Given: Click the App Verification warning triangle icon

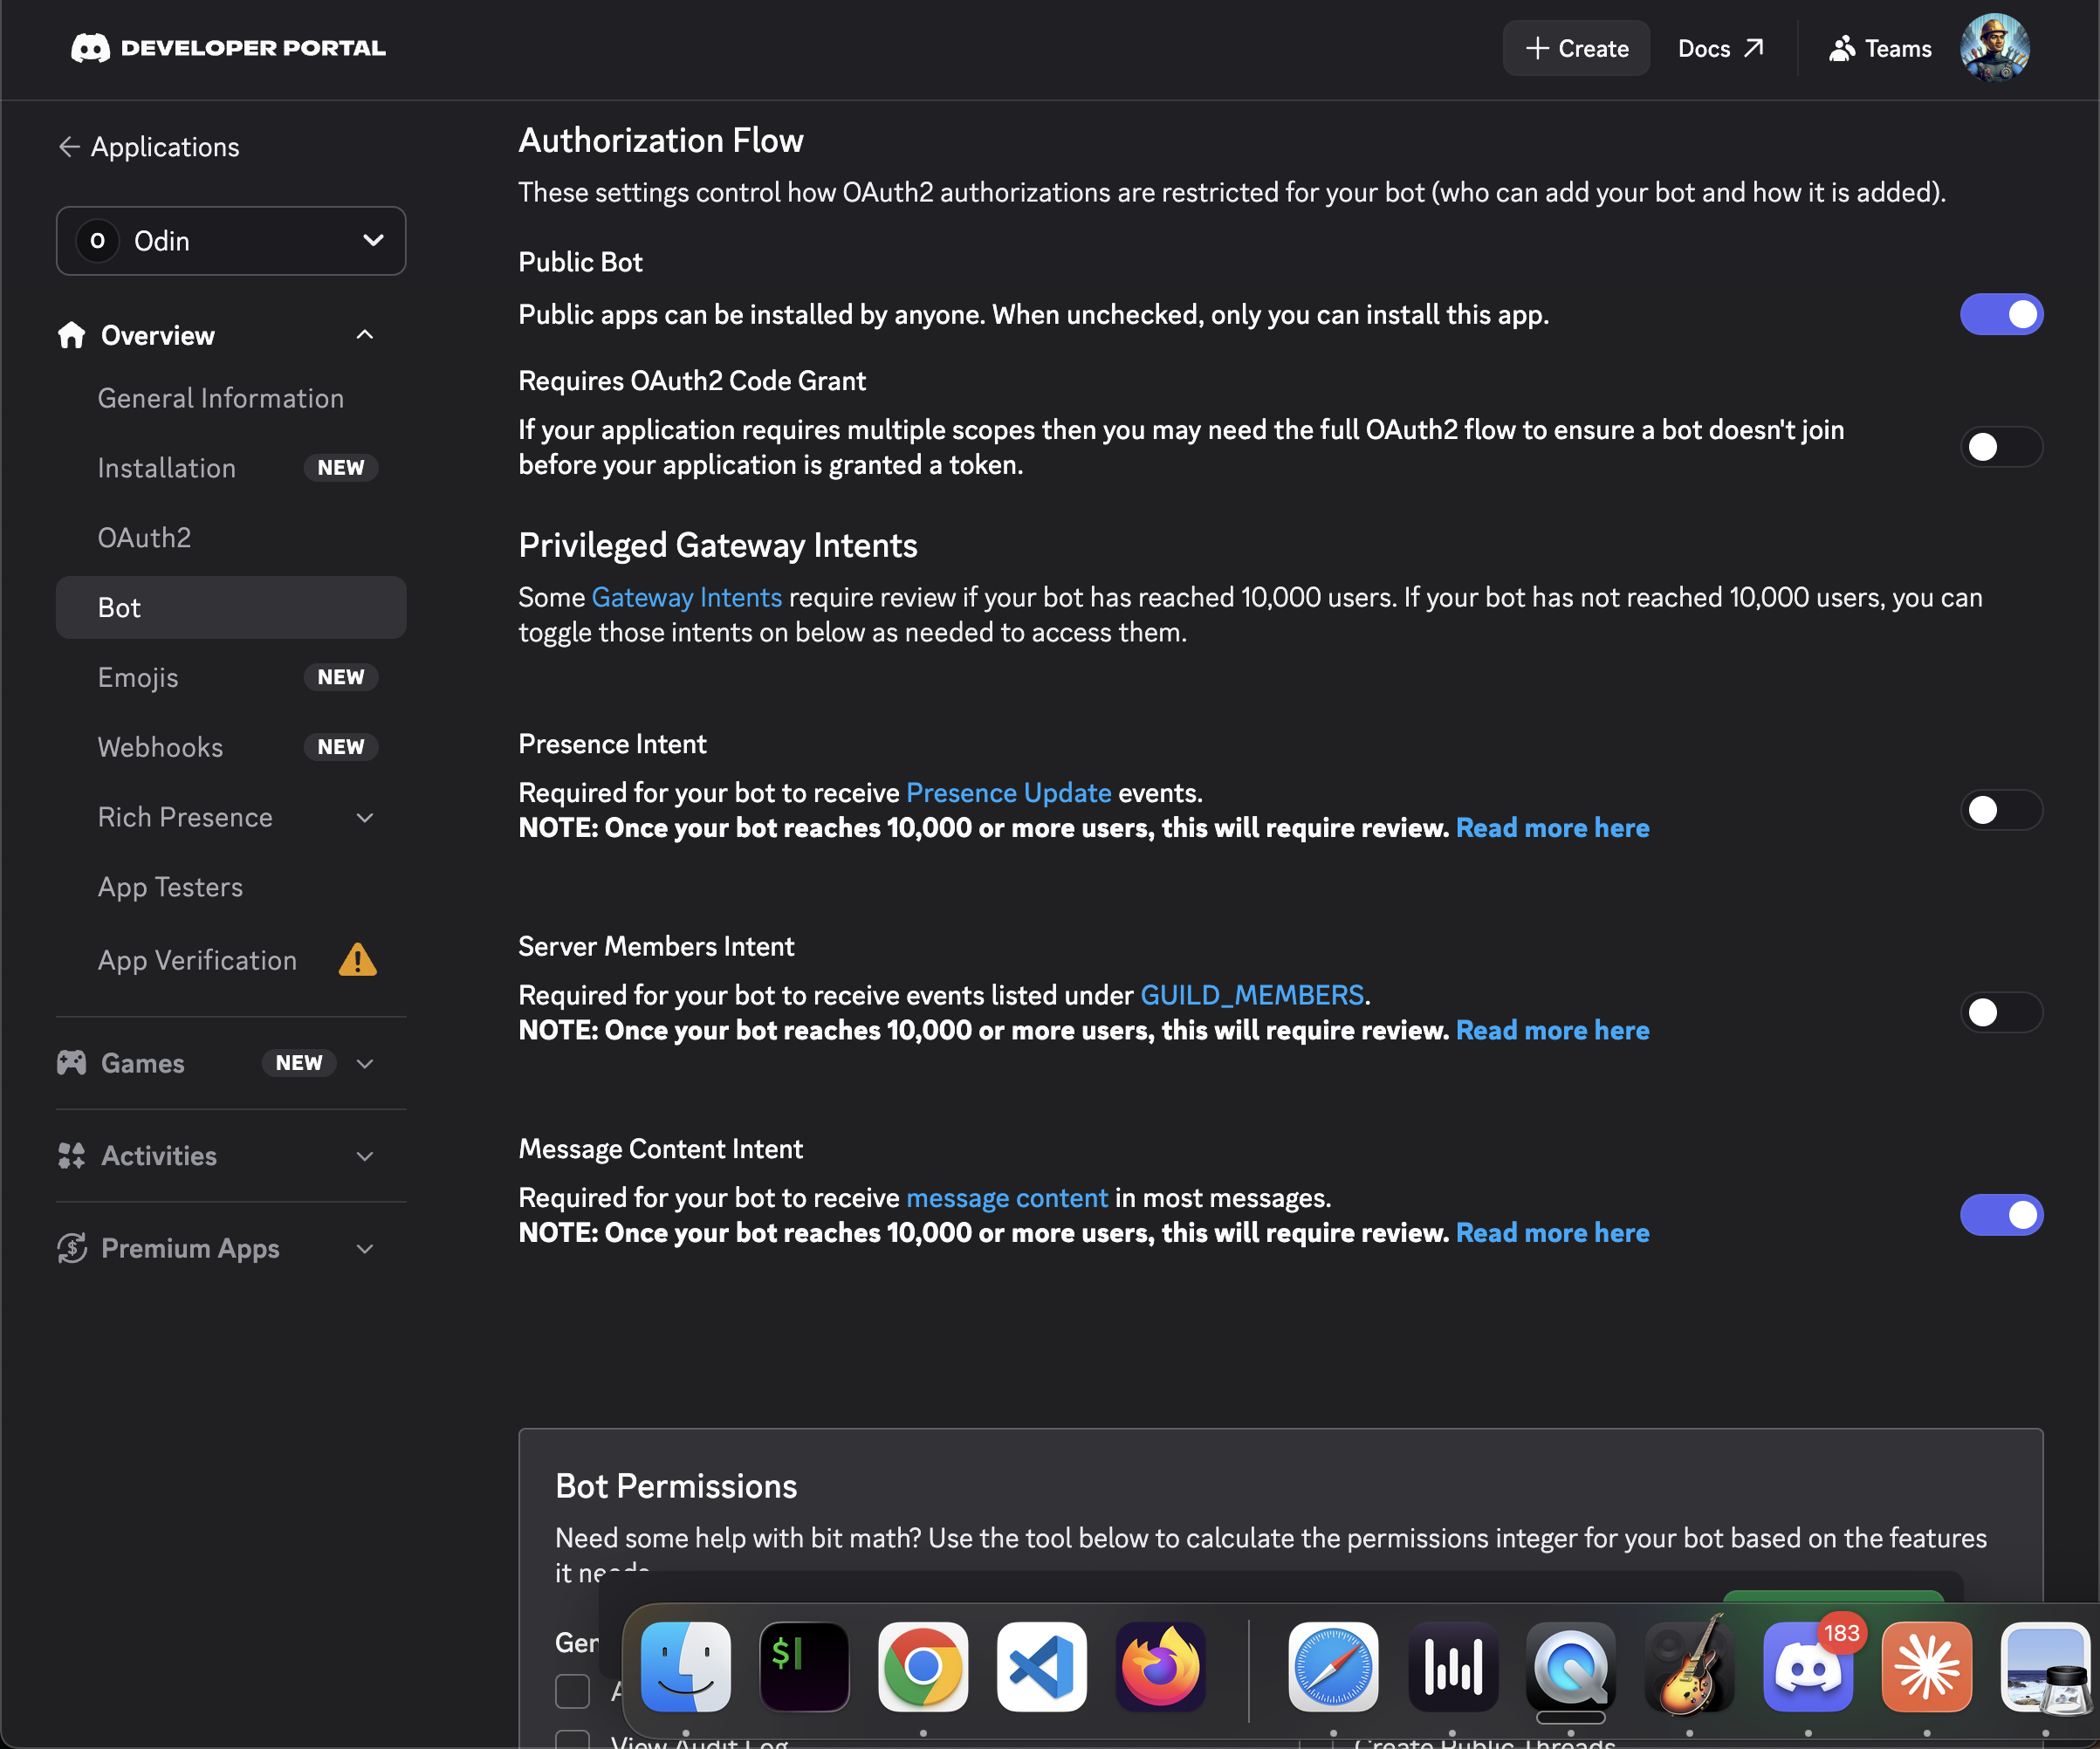Looking at the screenshot, I should click(x=357, y=960).
